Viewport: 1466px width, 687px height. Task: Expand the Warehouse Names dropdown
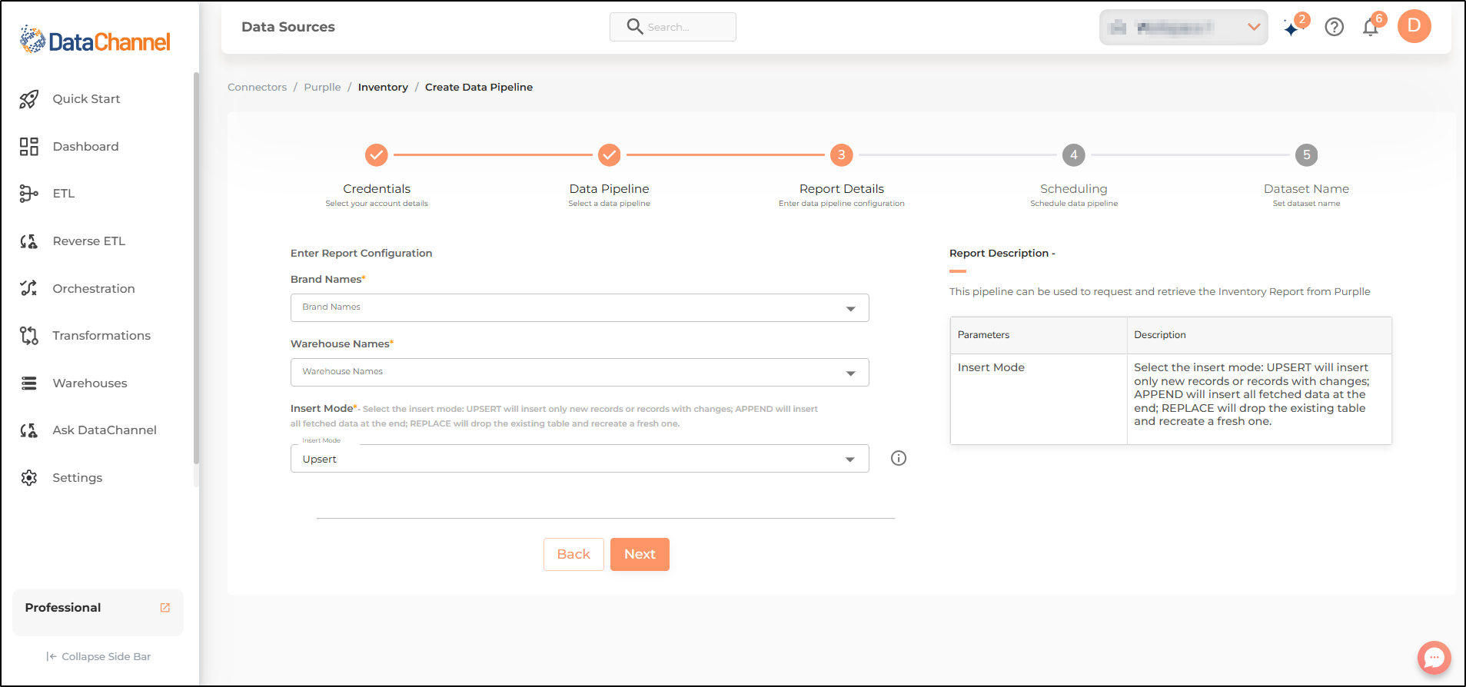[580, 372]
